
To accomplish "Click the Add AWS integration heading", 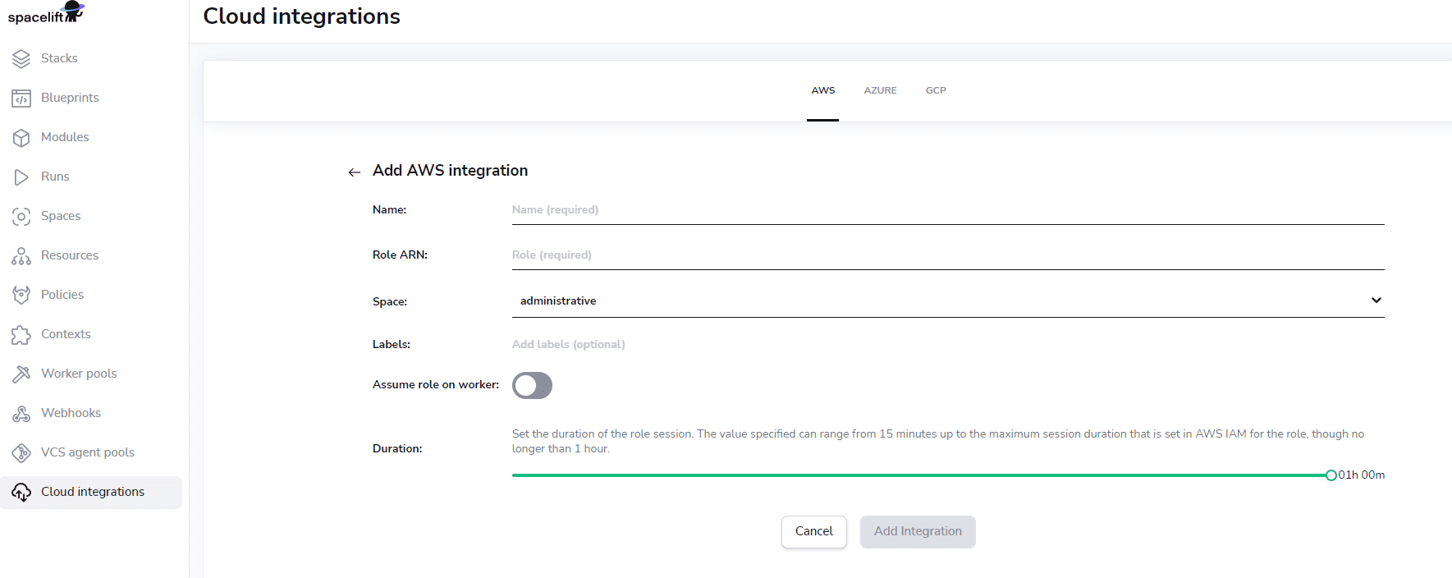I will [450, 171].
